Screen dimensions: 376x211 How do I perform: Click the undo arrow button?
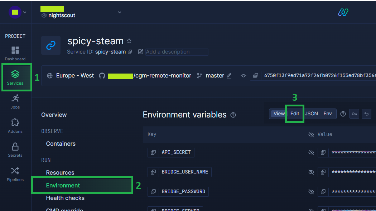click(x=366, y=114)
